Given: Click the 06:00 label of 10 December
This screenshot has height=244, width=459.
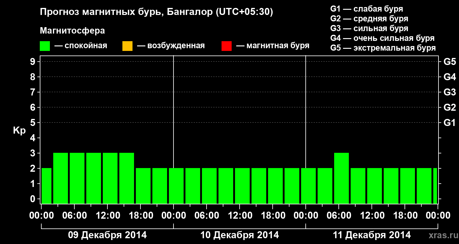Looking at the screenshot, I should coord(207,216).
